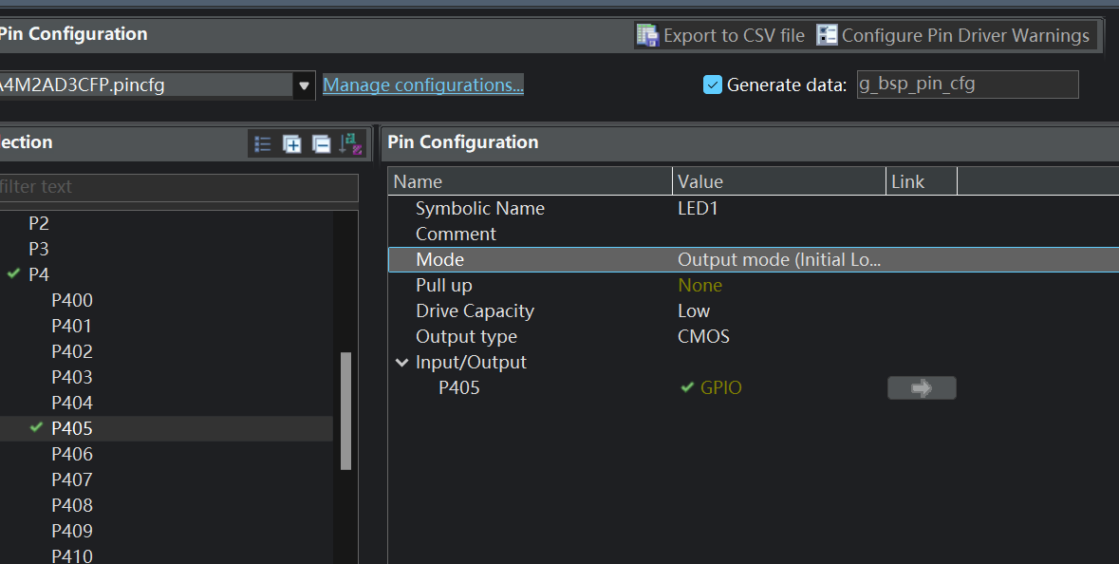Click the pin tree vertical scrollbar

point(346,410)
